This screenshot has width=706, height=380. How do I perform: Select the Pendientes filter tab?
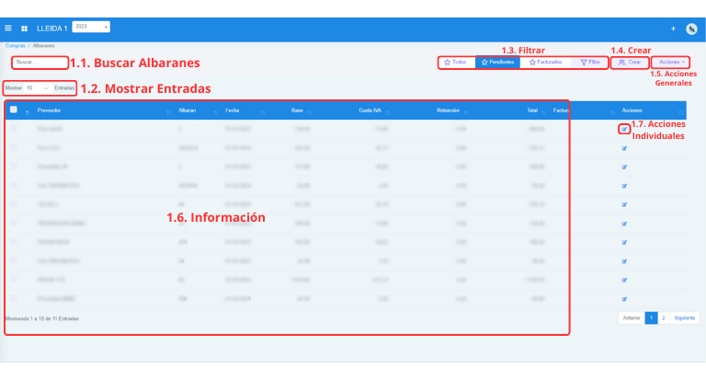point(497,63)
